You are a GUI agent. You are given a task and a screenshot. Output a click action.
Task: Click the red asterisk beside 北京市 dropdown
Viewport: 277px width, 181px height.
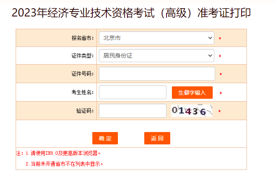220,39
